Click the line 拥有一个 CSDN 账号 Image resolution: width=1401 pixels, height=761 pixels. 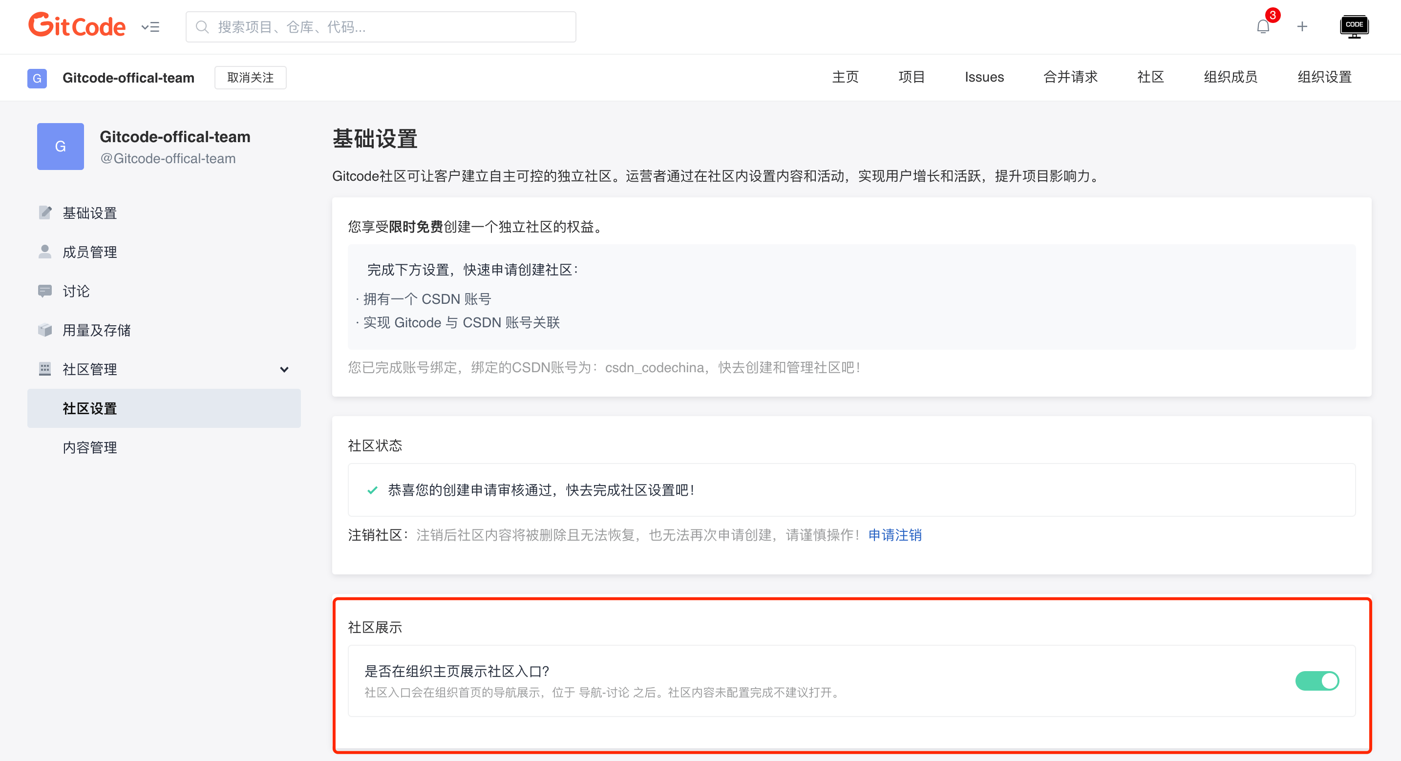click(427, 299)
